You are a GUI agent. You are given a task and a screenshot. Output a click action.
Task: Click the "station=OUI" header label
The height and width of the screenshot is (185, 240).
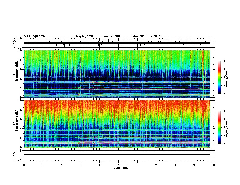click(112, 36)
